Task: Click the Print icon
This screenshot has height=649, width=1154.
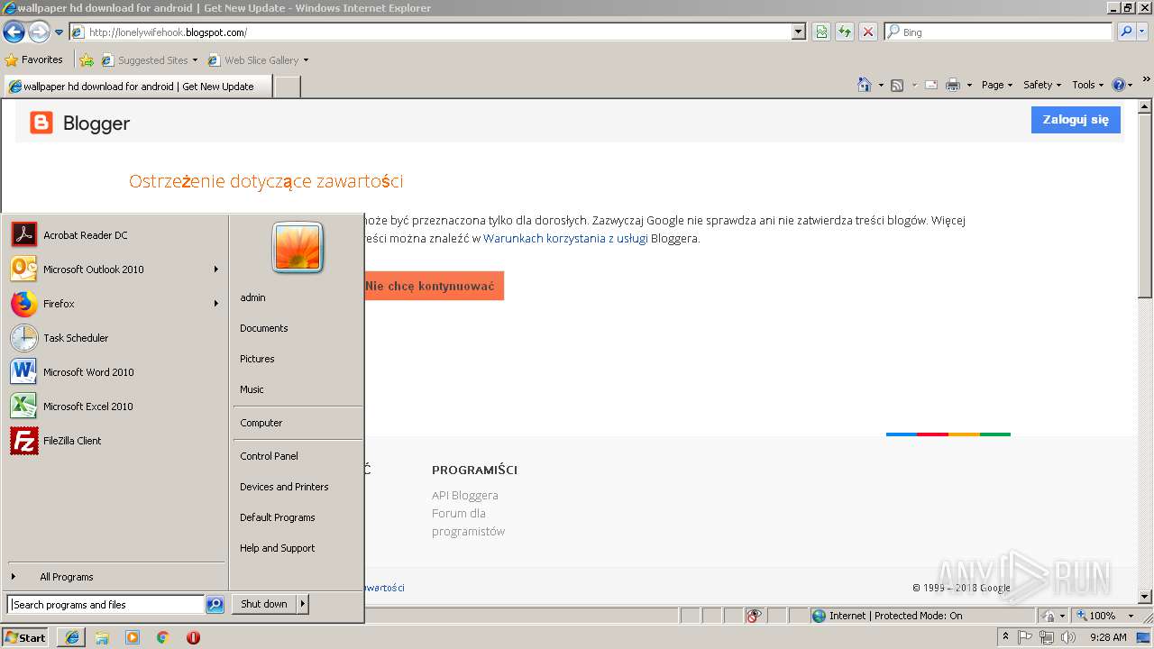Action: click(x=952, y=85)
